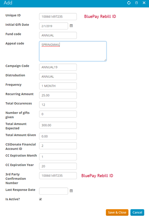The width and height of the screenshot is (149, 219).
Task: Close the Add dialog with X
Action: [144, 3]
